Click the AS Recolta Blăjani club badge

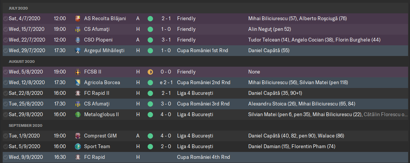77,19
